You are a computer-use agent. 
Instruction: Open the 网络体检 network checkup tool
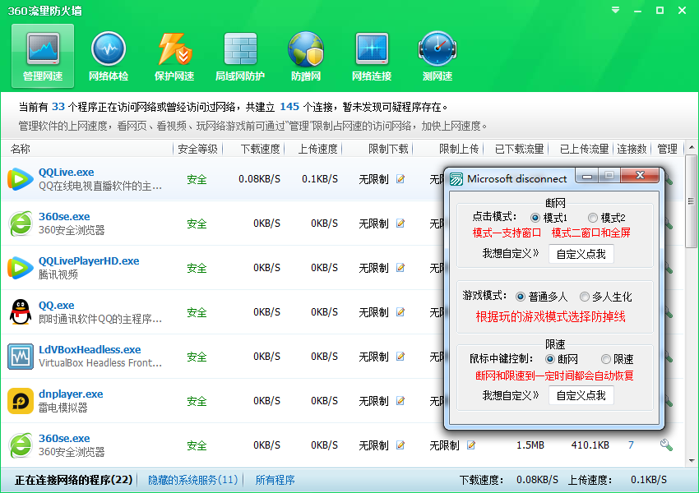point(109,56)
